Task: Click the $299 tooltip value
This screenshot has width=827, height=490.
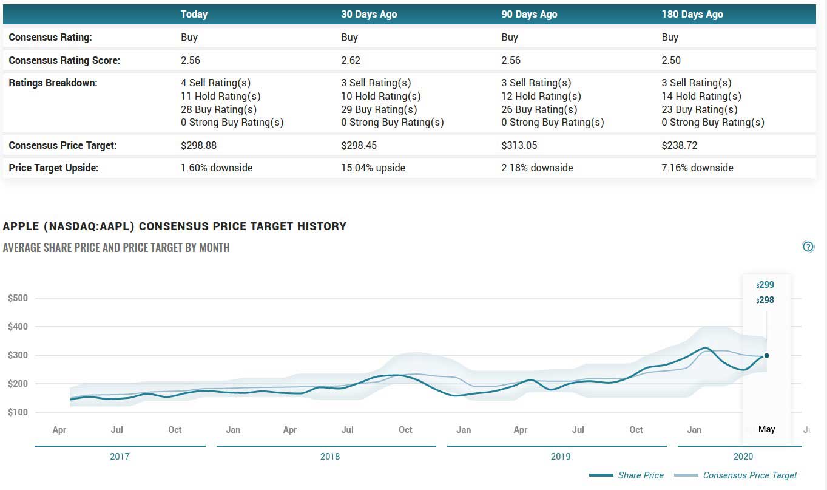Action: pyautogui.click(x=765, y=285)
